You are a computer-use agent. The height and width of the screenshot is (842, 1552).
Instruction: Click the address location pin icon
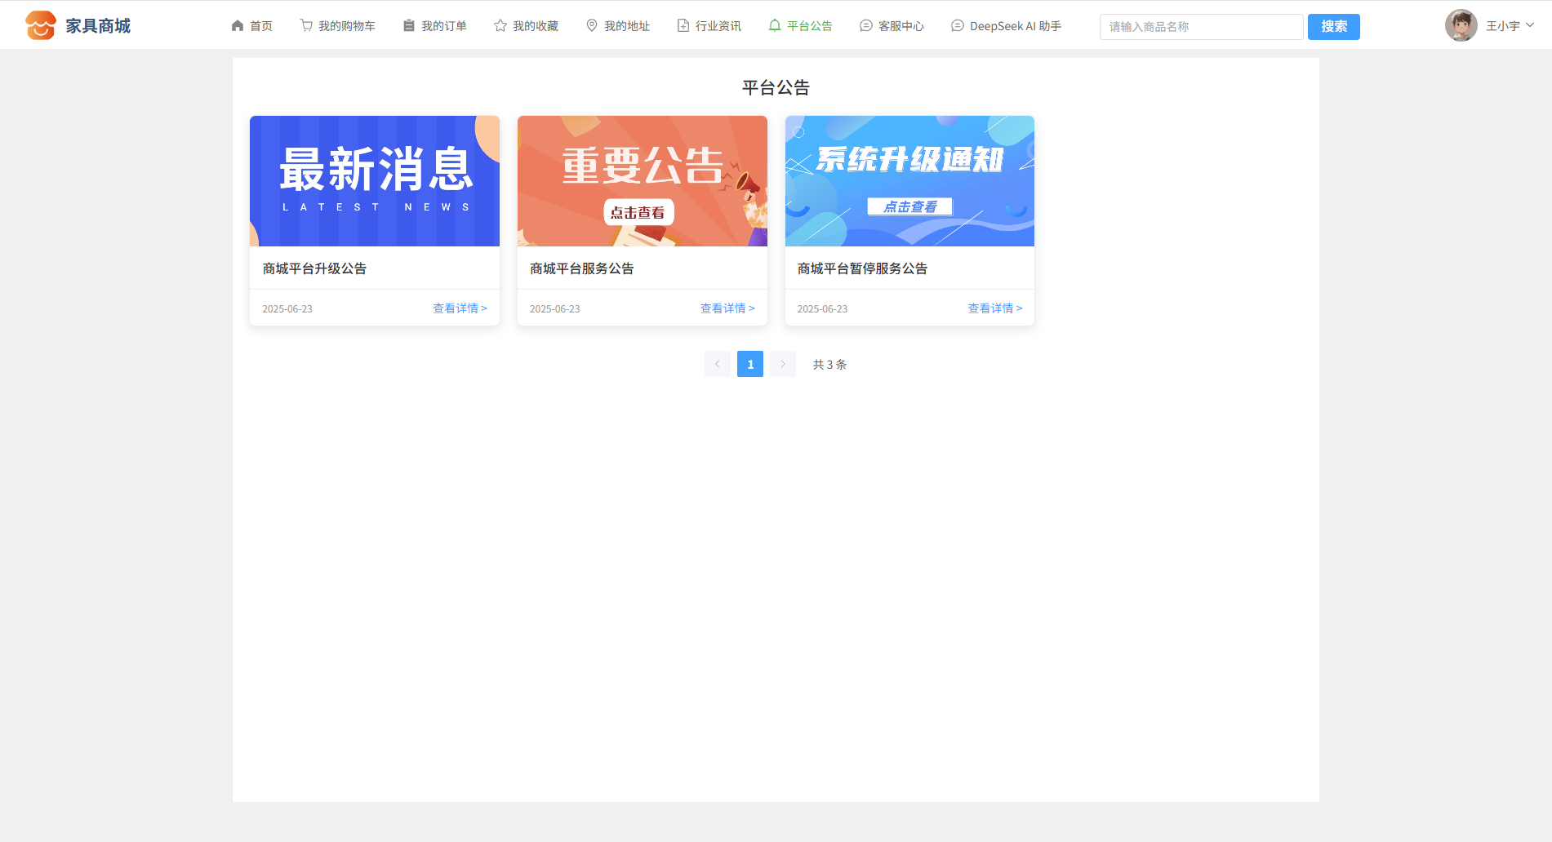[592, 26]
